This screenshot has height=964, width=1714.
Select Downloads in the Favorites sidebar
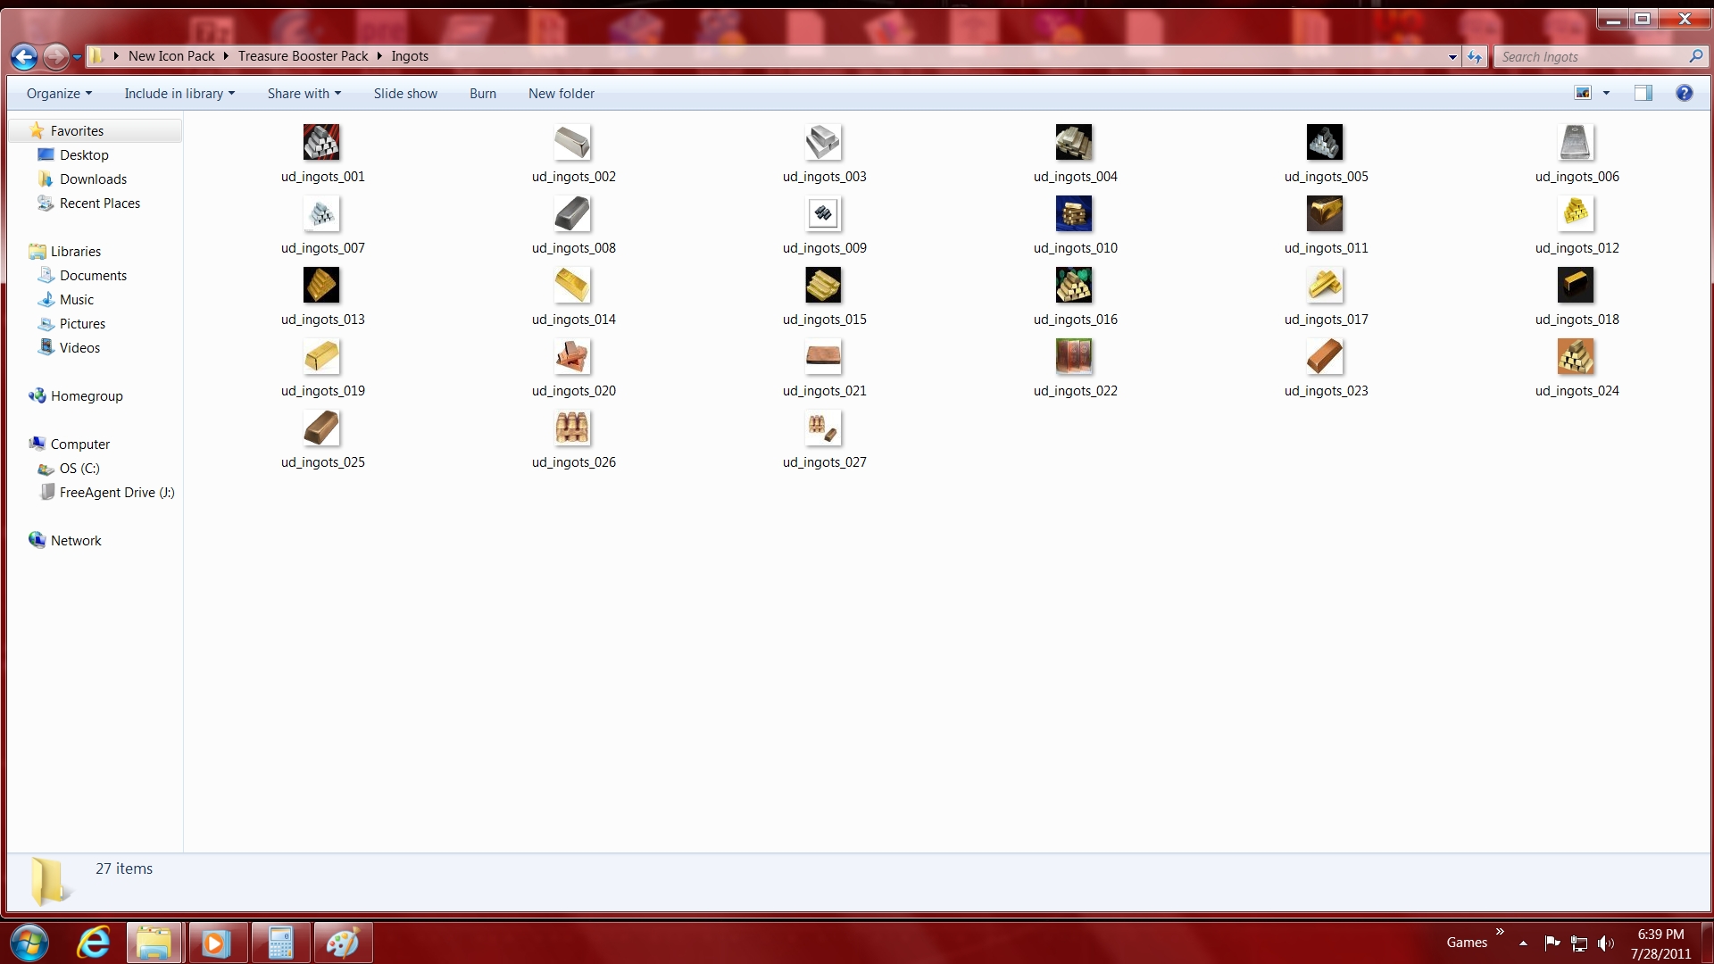(93, 179)
